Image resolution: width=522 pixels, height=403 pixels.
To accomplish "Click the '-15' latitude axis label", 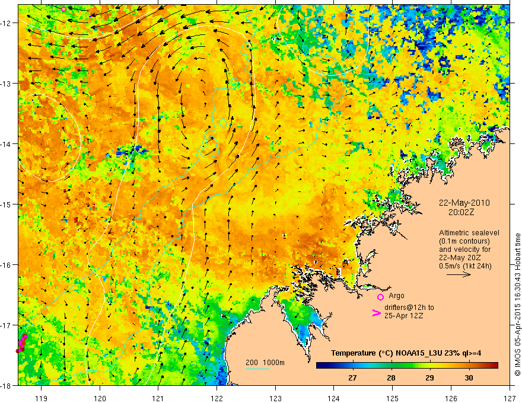I will [6, 204].
